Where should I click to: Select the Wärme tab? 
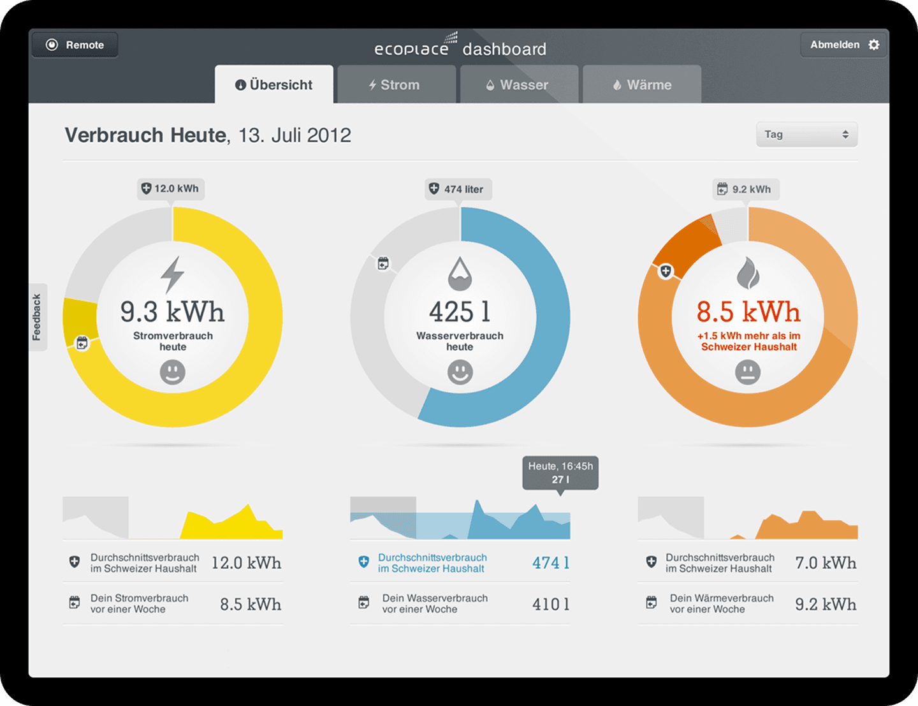[x=642, y=85]
